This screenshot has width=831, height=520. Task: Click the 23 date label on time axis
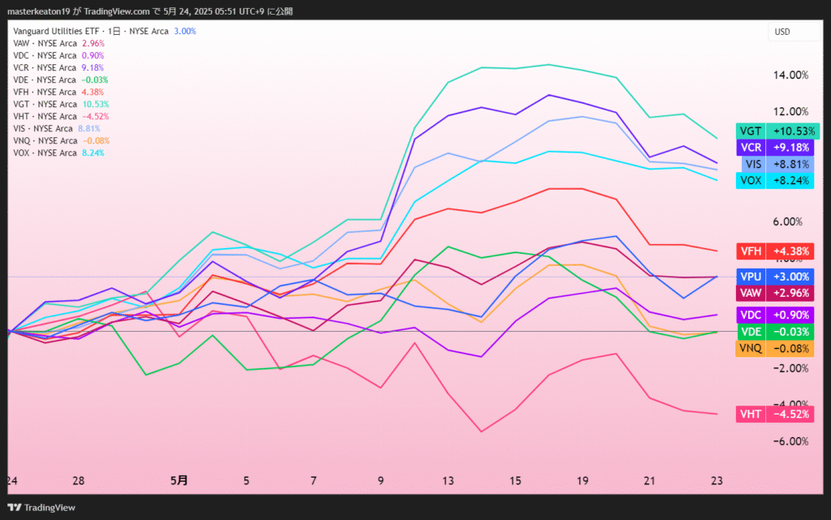(717, 481)
